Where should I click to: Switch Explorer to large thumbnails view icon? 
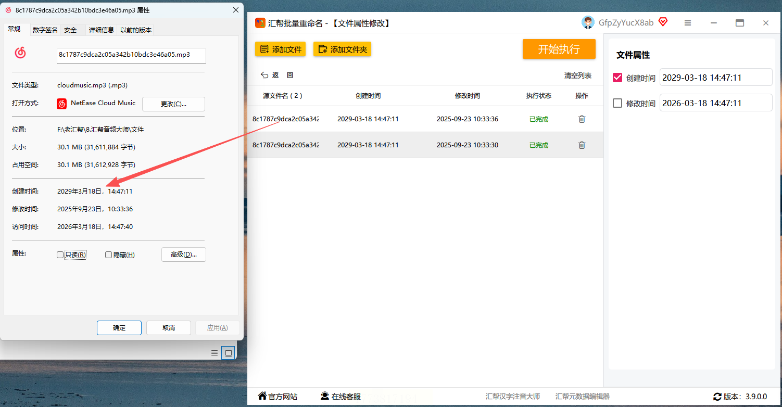click(228, 352)
